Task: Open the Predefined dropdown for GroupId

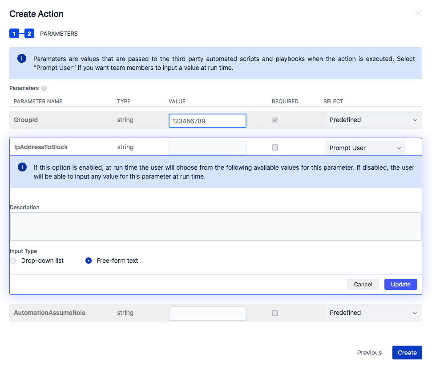Action: point(373,120)
